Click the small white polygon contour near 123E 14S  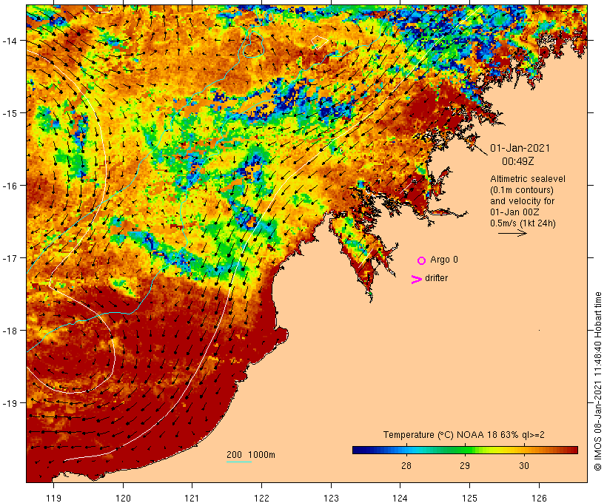coord(319,41)
